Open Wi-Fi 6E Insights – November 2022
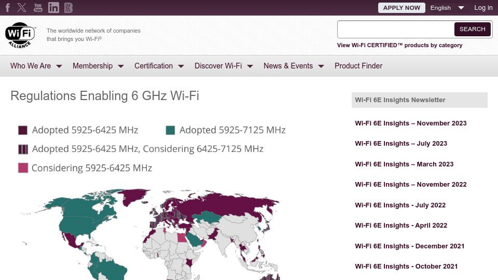Image resolution: width=498 pixels, height=280 pixels. (411, 185)
